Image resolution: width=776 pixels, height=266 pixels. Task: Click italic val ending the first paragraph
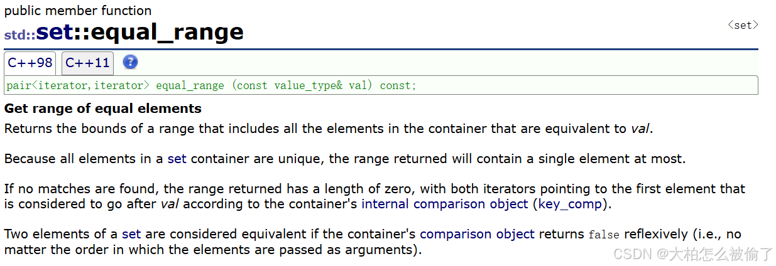tap(640, 129)
